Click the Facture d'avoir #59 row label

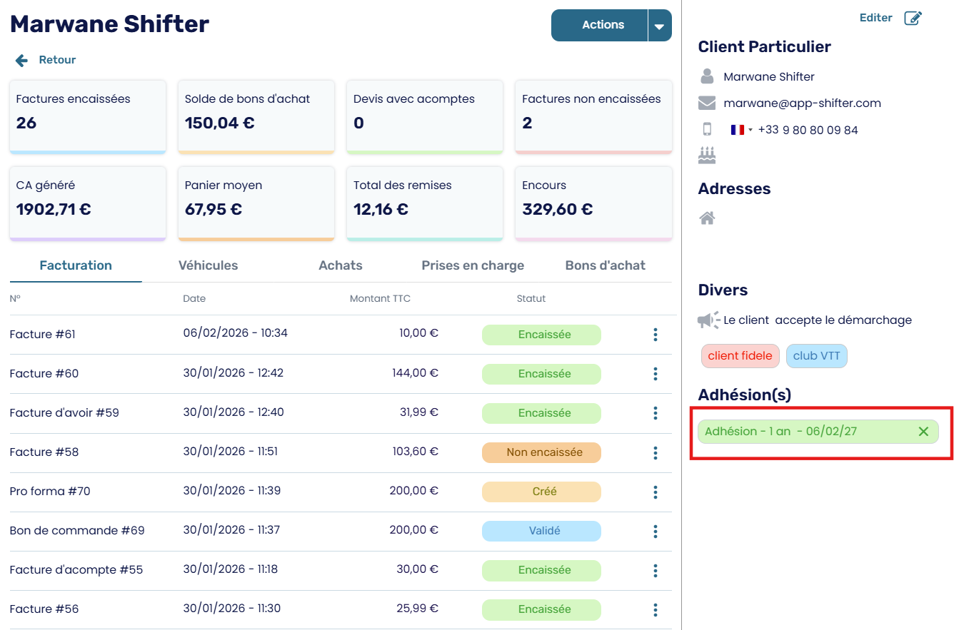click(64, 413)
